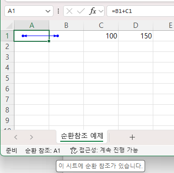
Task: Select row 9 header
Action: [7, 121]
